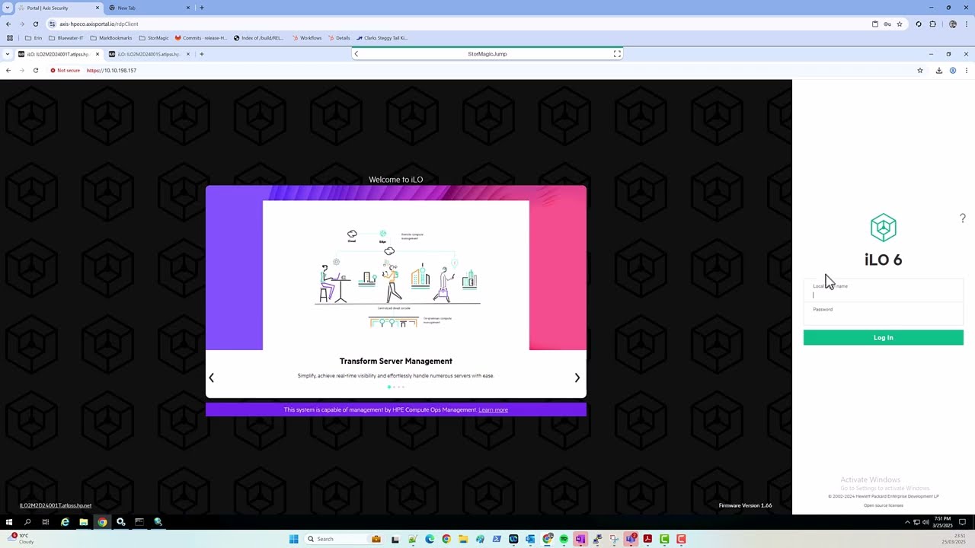Open File Explorer on the remote taskbar
The width and height of the screenshot is (975, 548).
(84, 522)
